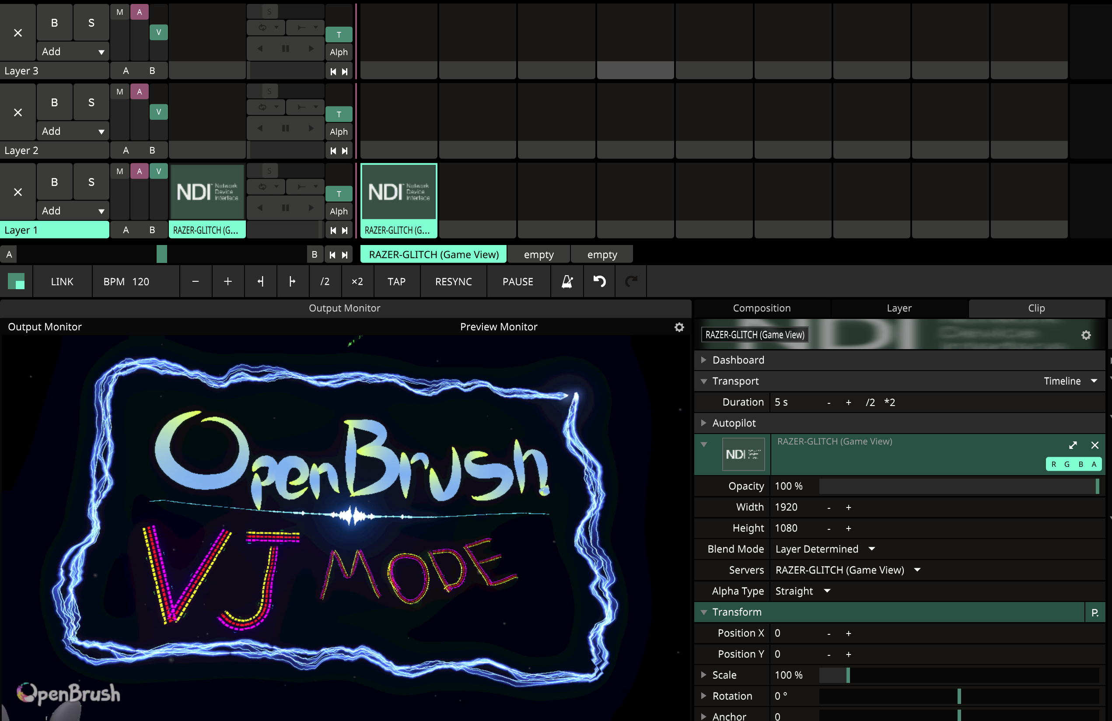Click the Opacity slider in the Clip panel

[x=958, y=486]
